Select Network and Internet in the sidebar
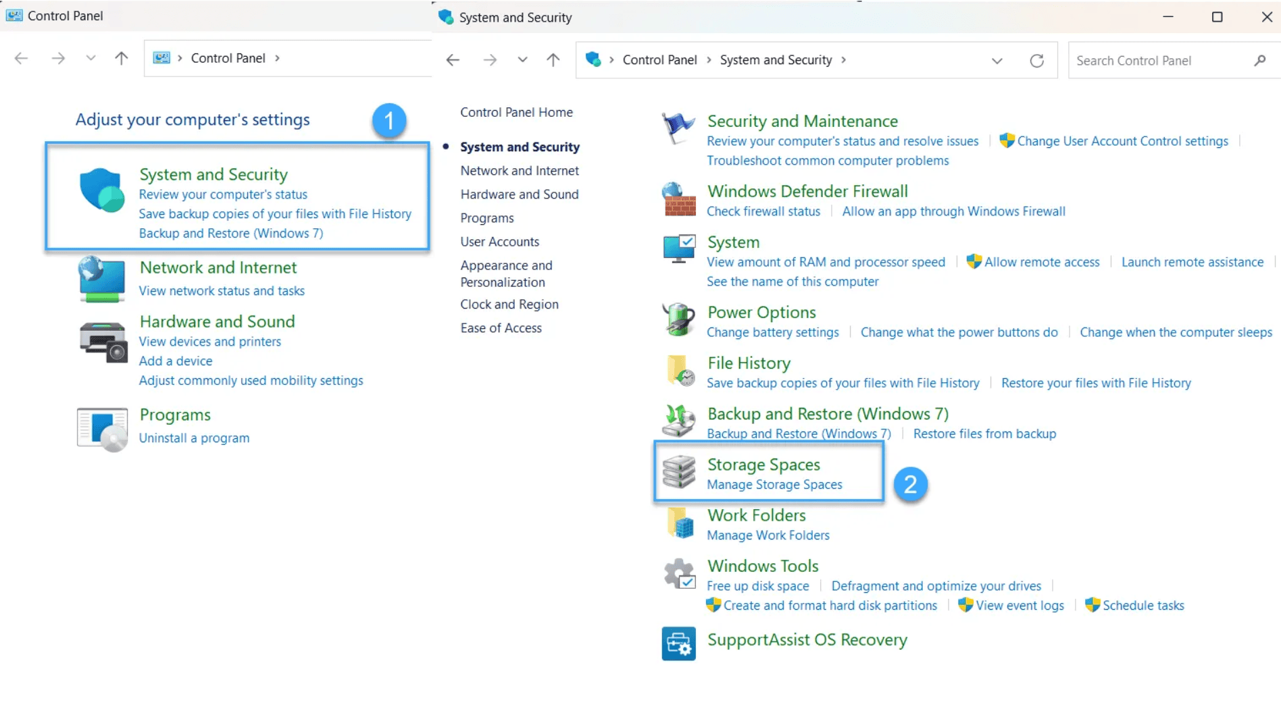This screenshot has width=1281, height=709. pos(520,171)
